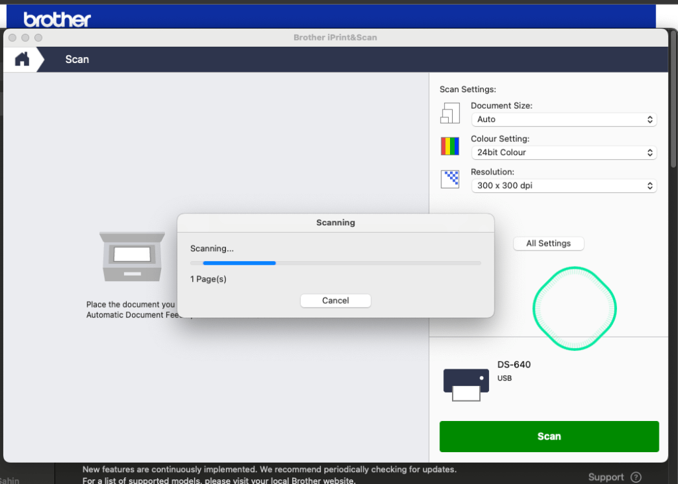
Task: Close the iPrint&Scan window
Action: coord(13,38)
